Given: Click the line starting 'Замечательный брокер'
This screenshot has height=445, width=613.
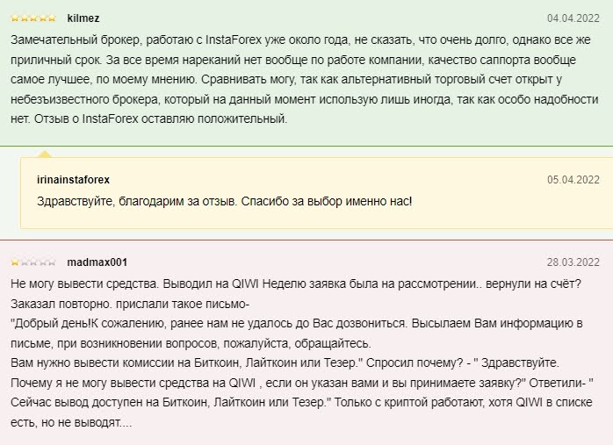Looking at the screenshot, I should [300, 40].
